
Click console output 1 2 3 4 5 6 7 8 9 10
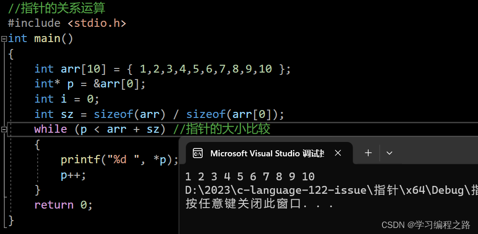coord(250,177)
